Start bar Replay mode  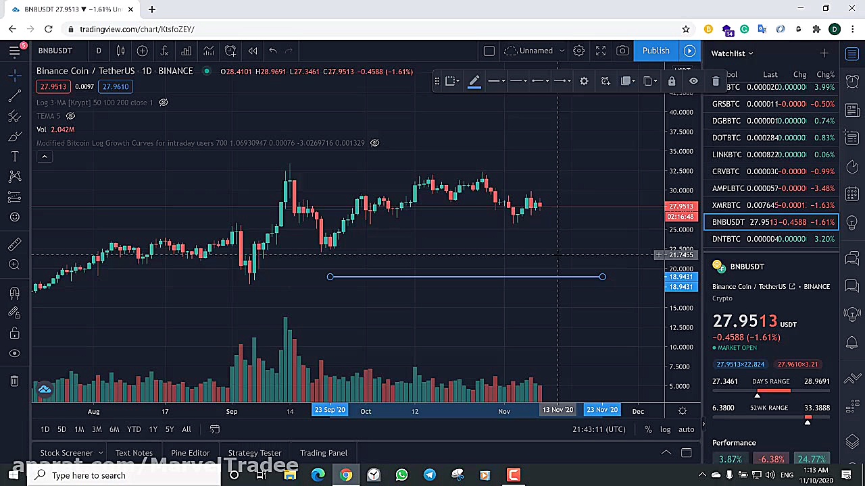coord(252,51)
